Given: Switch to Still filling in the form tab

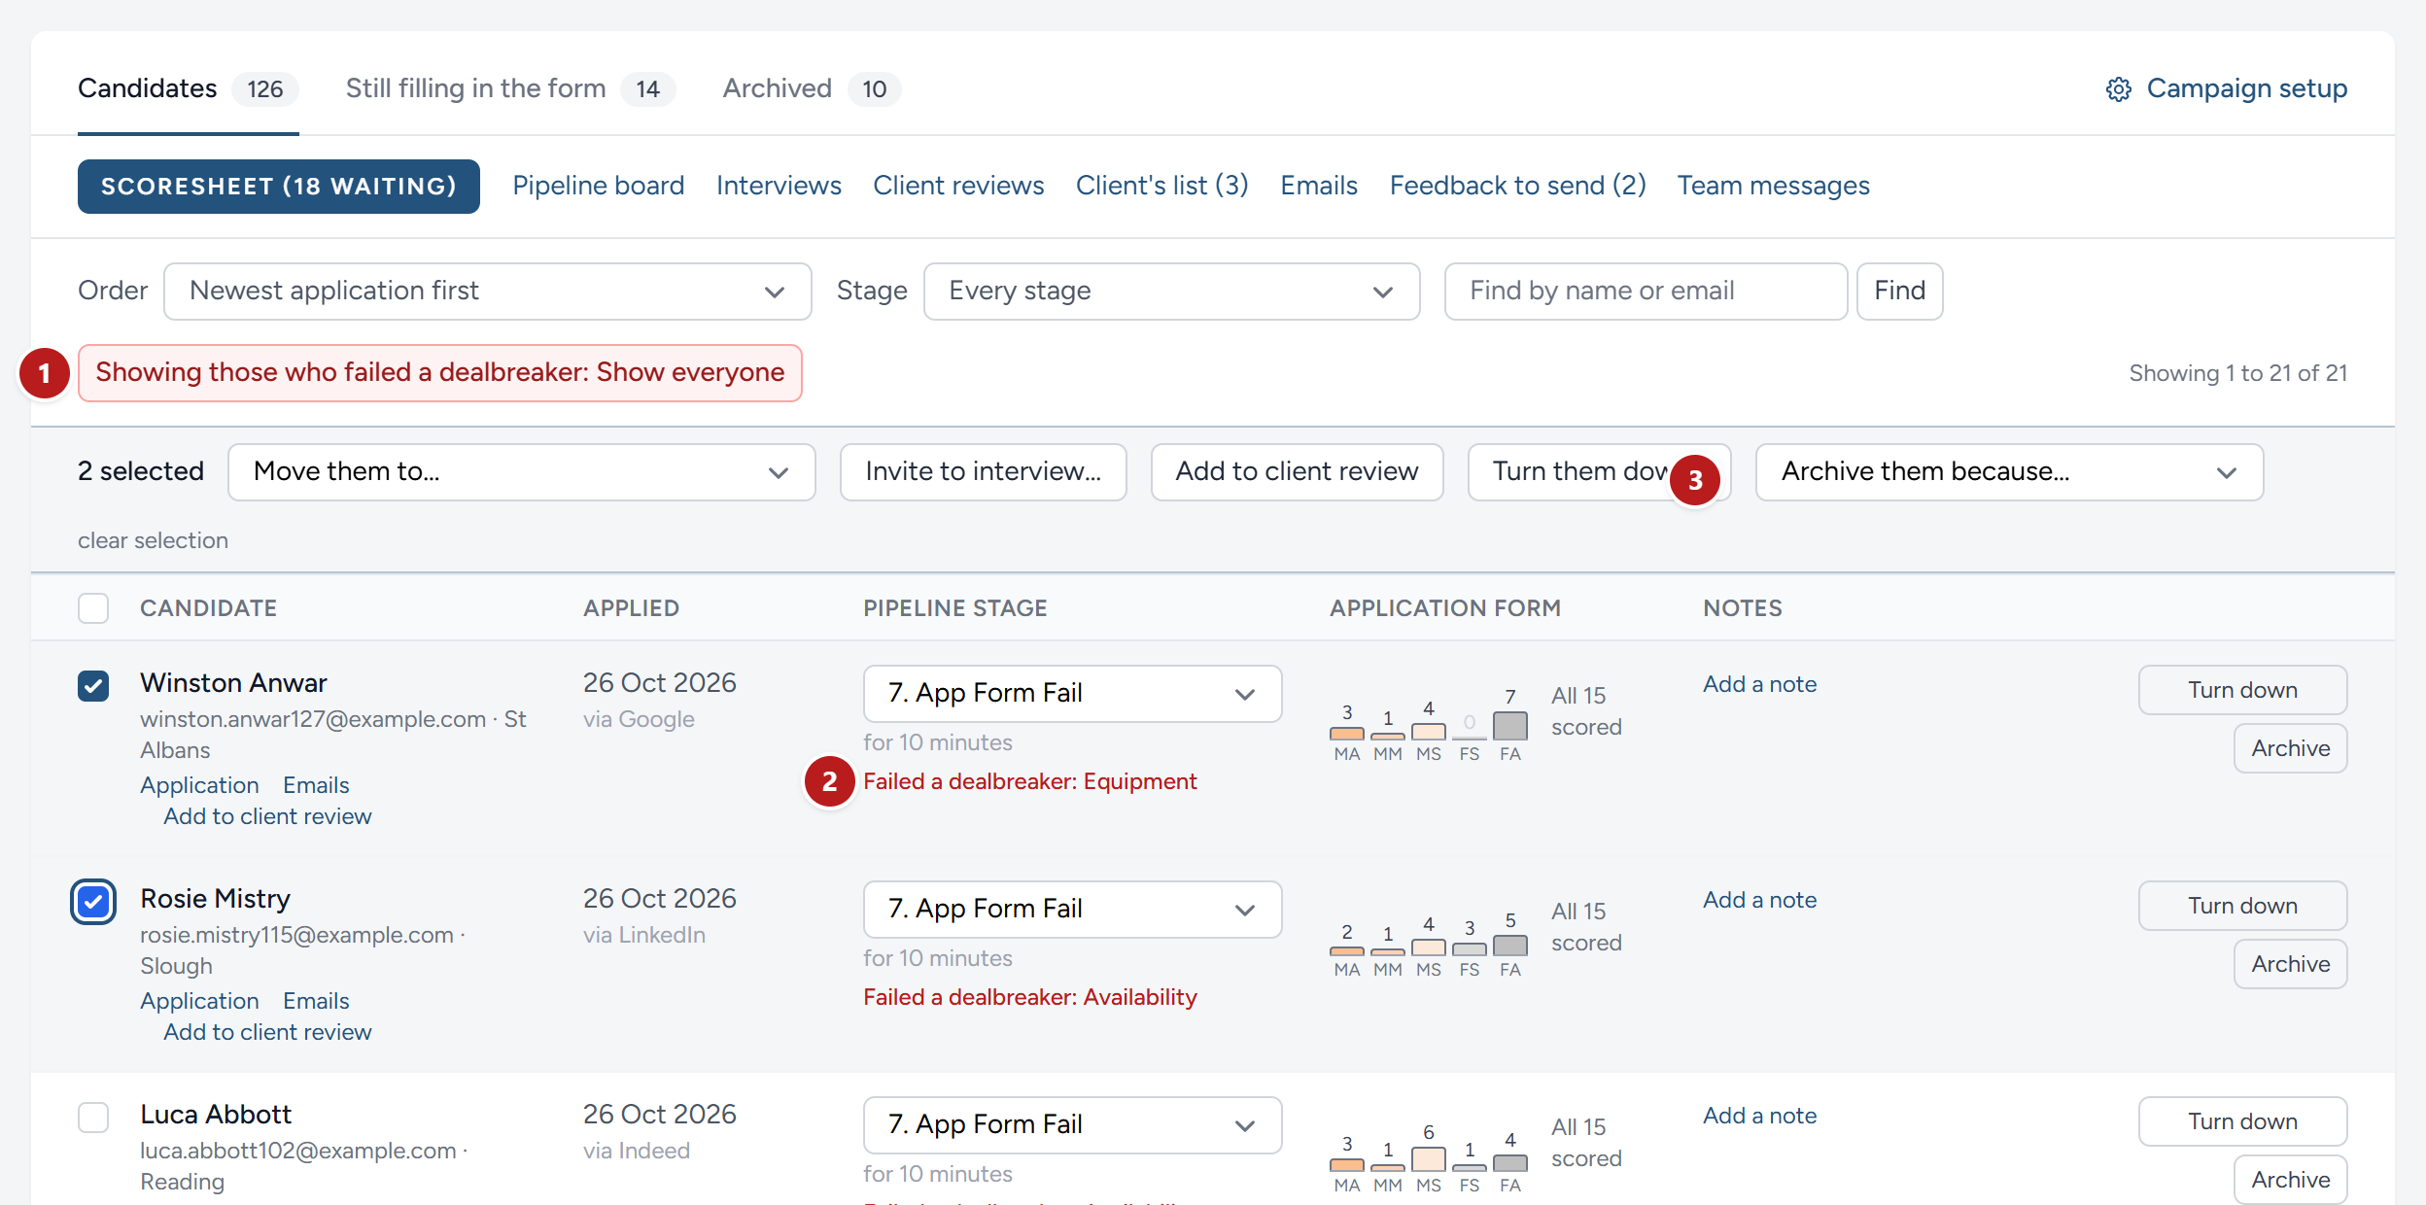Looking at the screenshot, I should pos(510,88).
